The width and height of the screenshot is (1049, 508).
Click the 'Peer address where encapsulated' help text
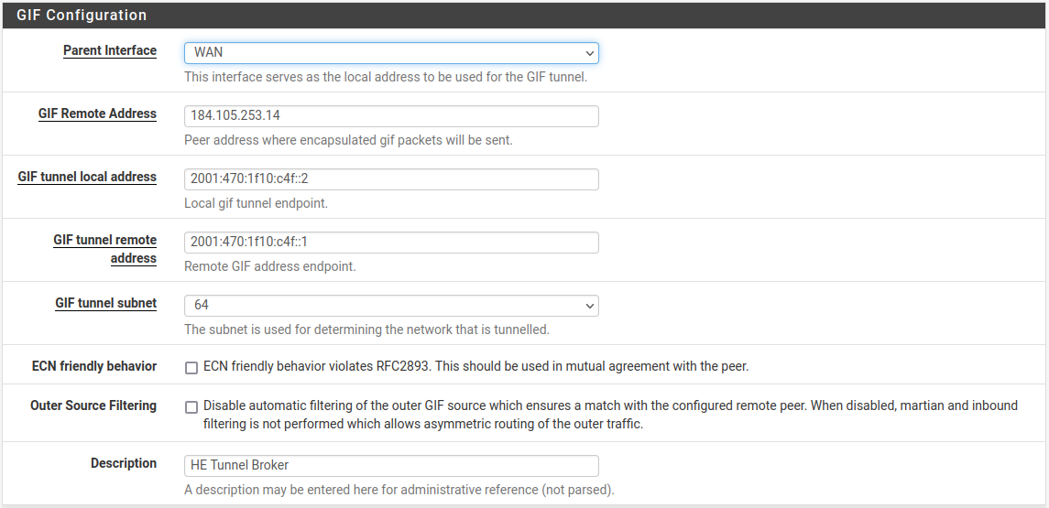(x=348, y=141)
